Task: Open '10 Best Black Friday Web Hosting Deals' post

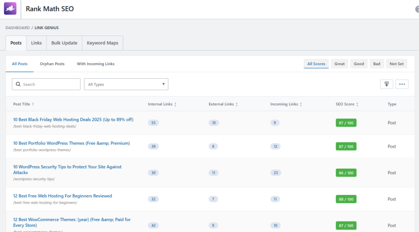Action: [x=73, y=119]
